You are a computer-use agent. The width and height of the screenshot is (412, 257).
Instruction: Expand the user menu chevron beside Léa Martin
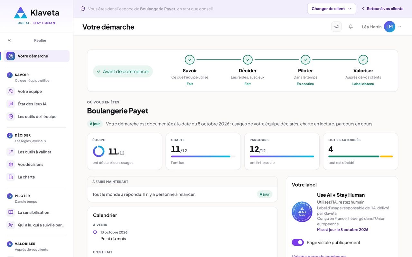pos(400,27)
